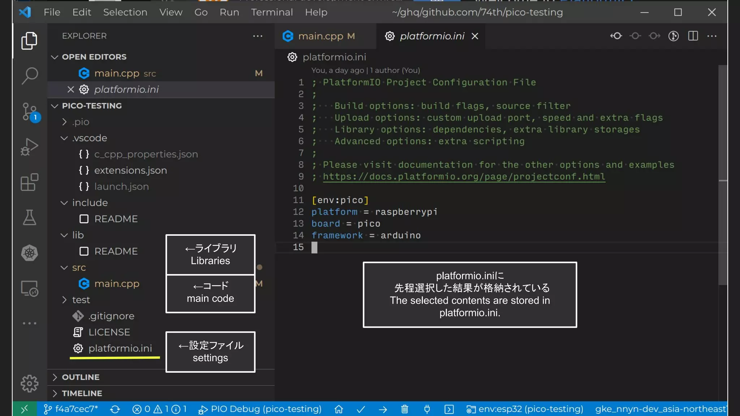Open the Terminal menu
The height and width of the screenshot is (416, 740).
click(x=272, y=12)
